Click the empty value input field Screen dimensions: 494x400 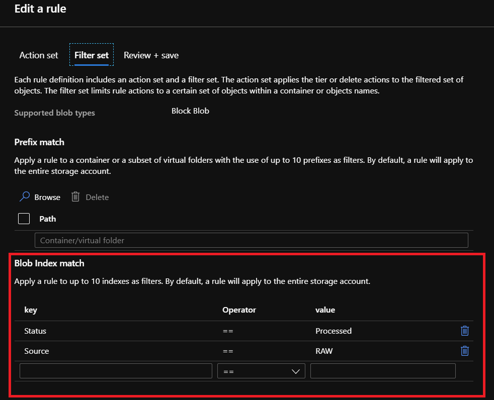click(383, 371)
